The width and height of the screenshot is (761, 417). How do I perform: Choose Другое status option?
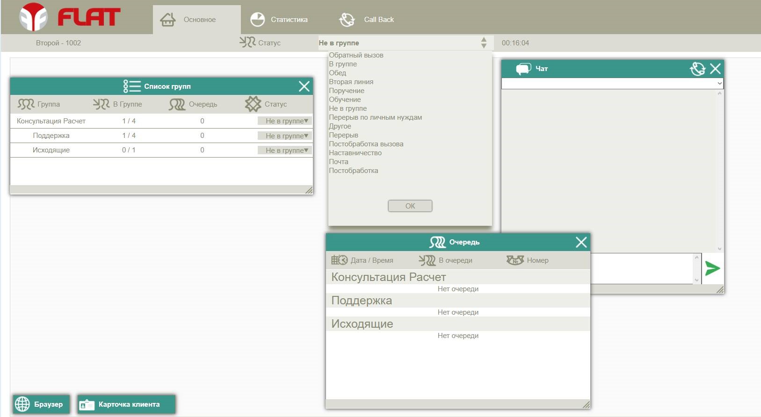340,126
